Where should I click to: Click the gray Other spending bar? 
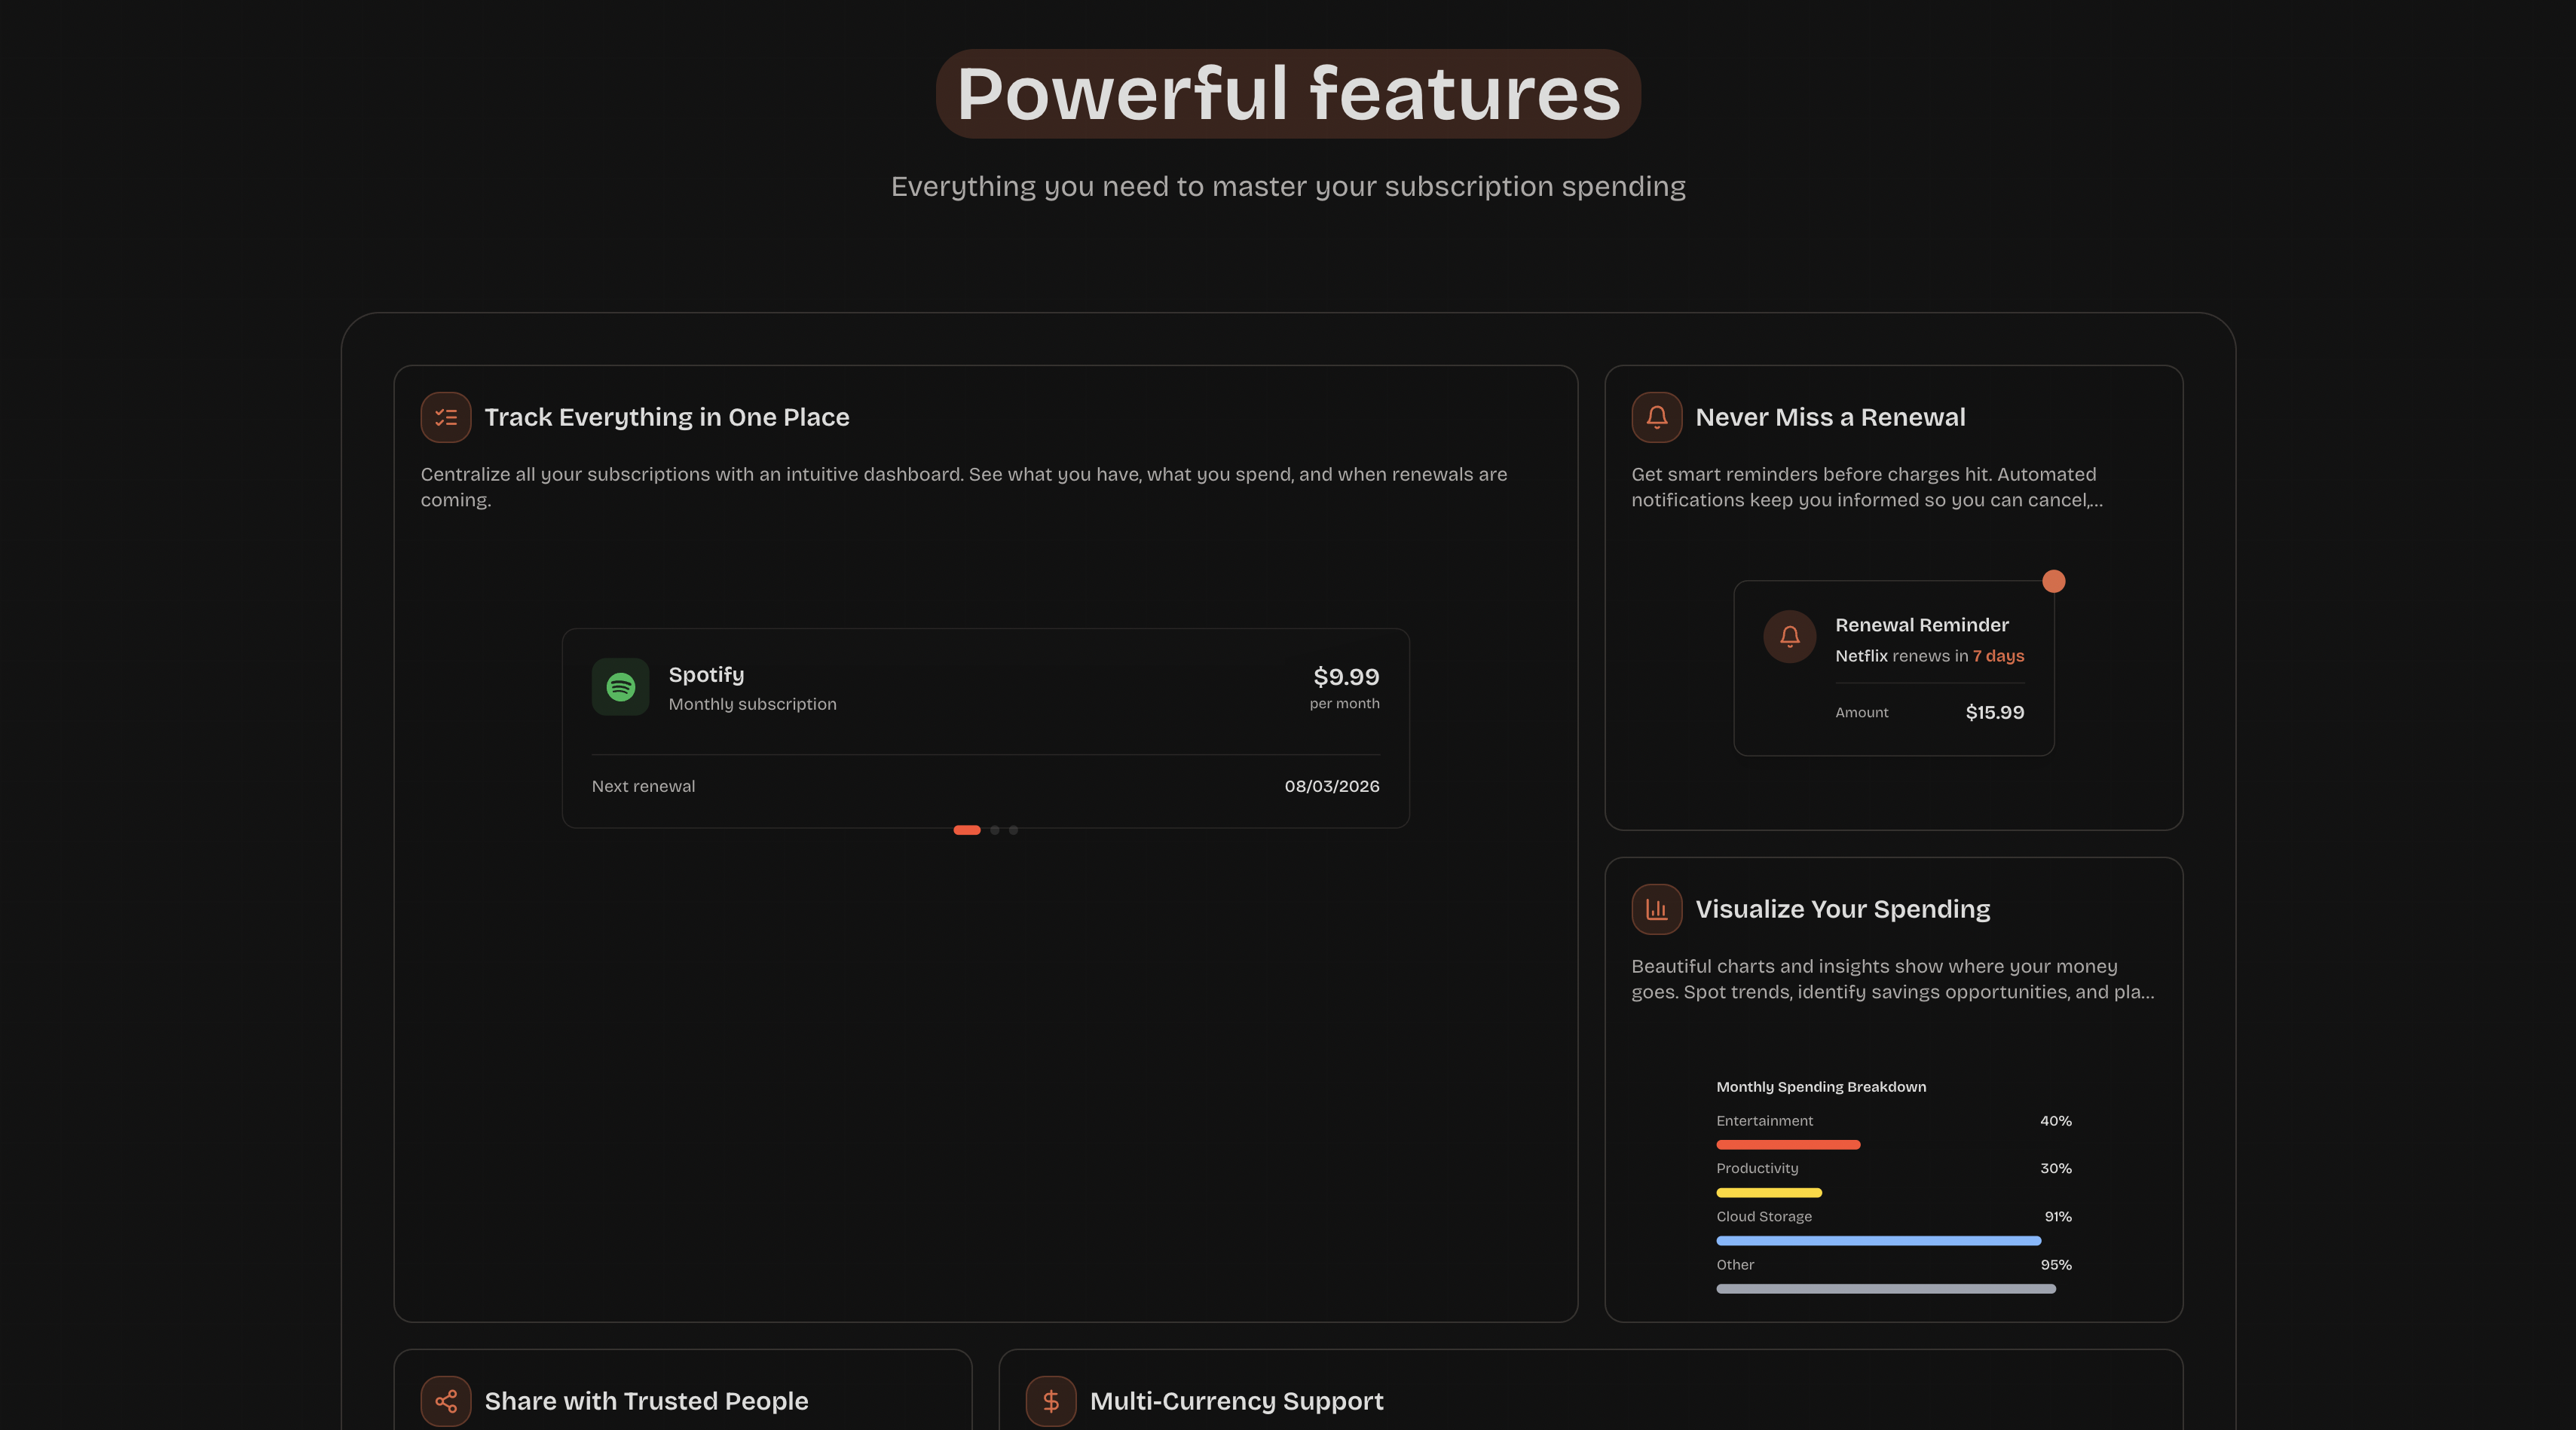point(1885,1289)
